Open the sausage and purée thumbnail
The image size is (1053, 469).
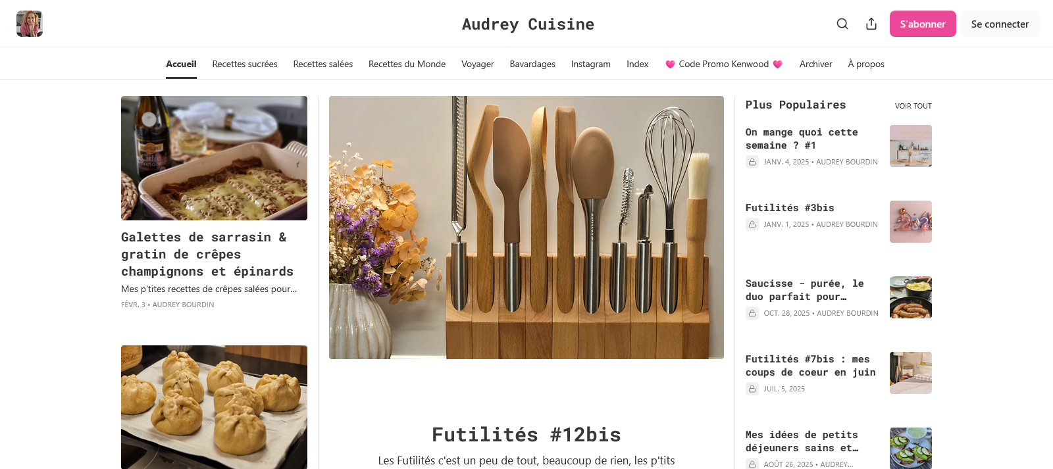911,297
